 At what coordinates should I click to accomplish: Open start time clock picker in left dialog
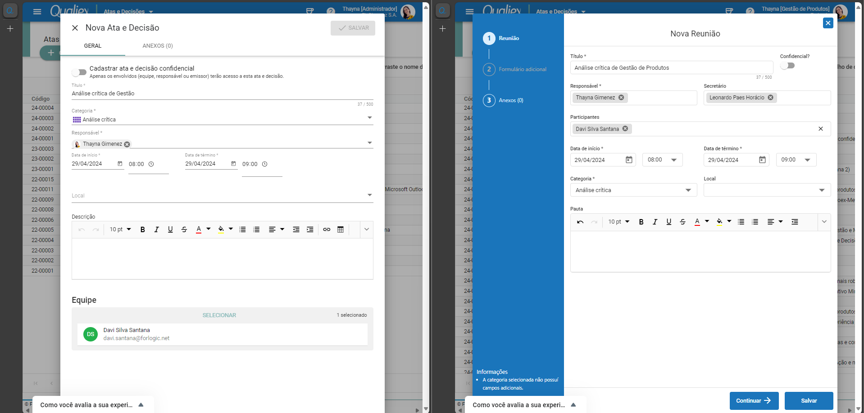[x=151, y=164]
